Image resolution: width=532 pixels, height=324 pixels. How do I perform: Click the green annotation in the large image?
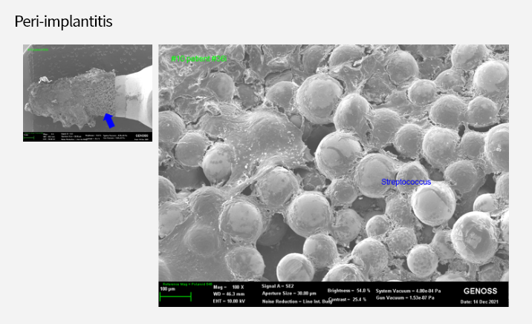199,58
